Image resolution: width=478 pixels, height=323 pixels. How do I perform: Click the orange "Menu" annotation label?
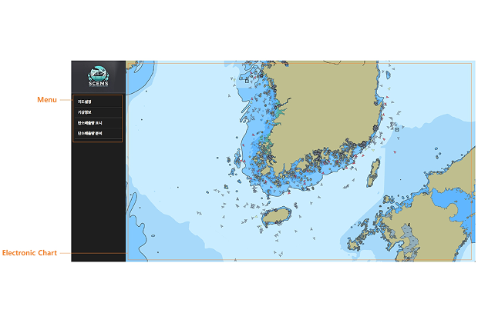tap(47, 100)
